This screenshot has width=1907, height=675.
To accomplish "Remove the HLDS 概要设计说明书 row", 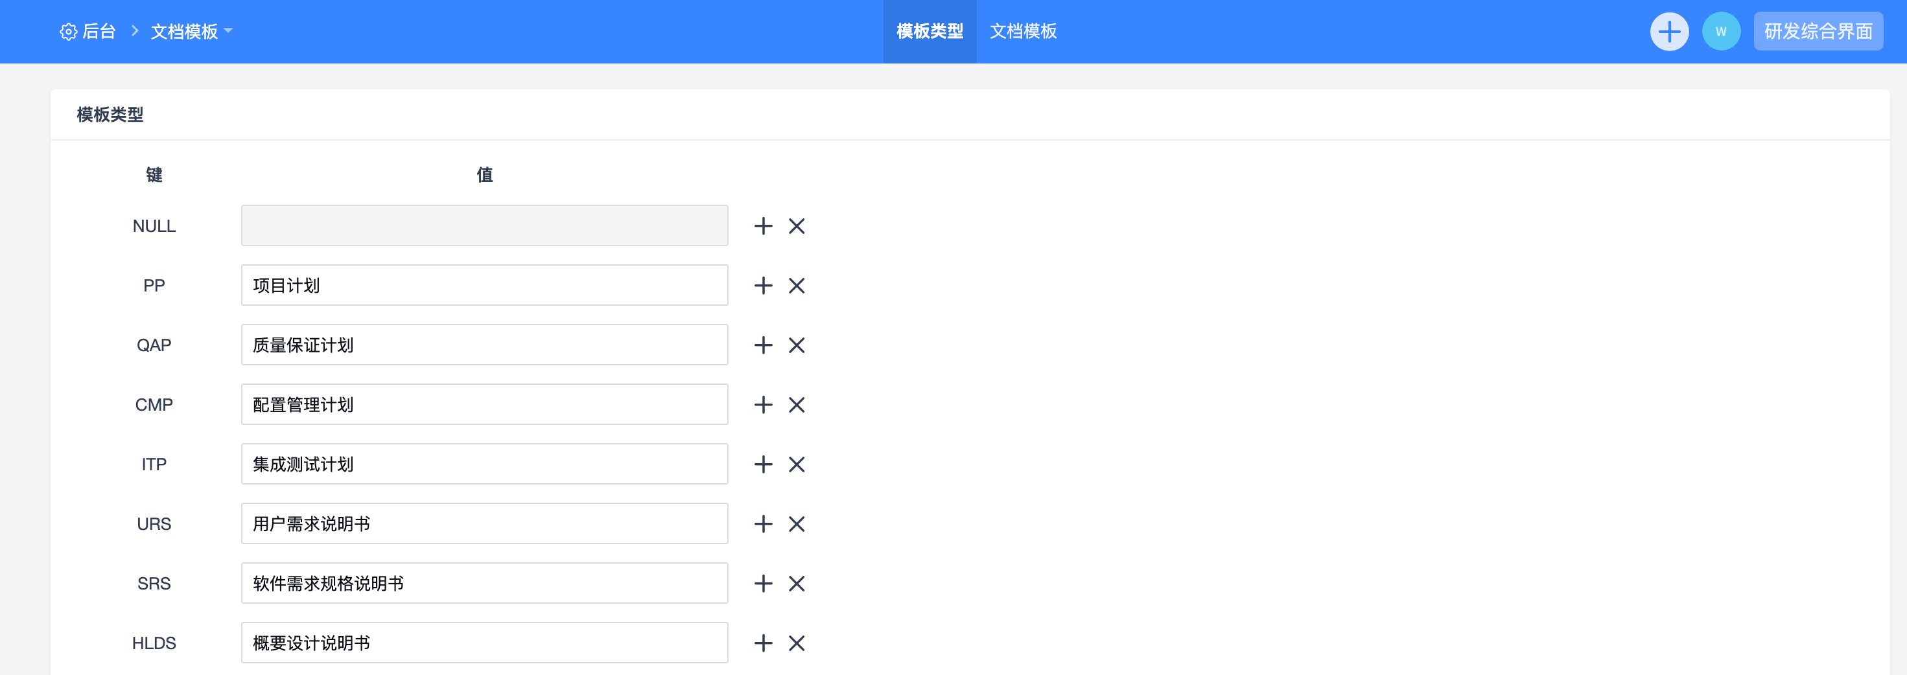I will [x=797, y=643].
